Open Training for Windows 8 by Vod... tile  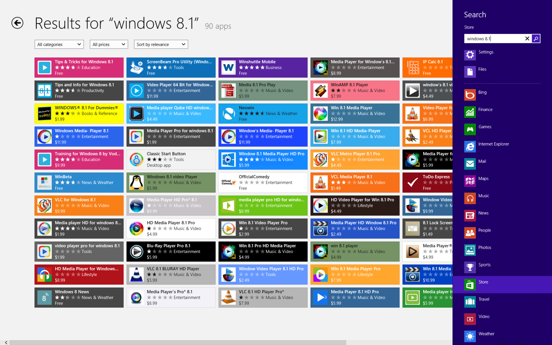pyautogui.click(x=79, y=159)
